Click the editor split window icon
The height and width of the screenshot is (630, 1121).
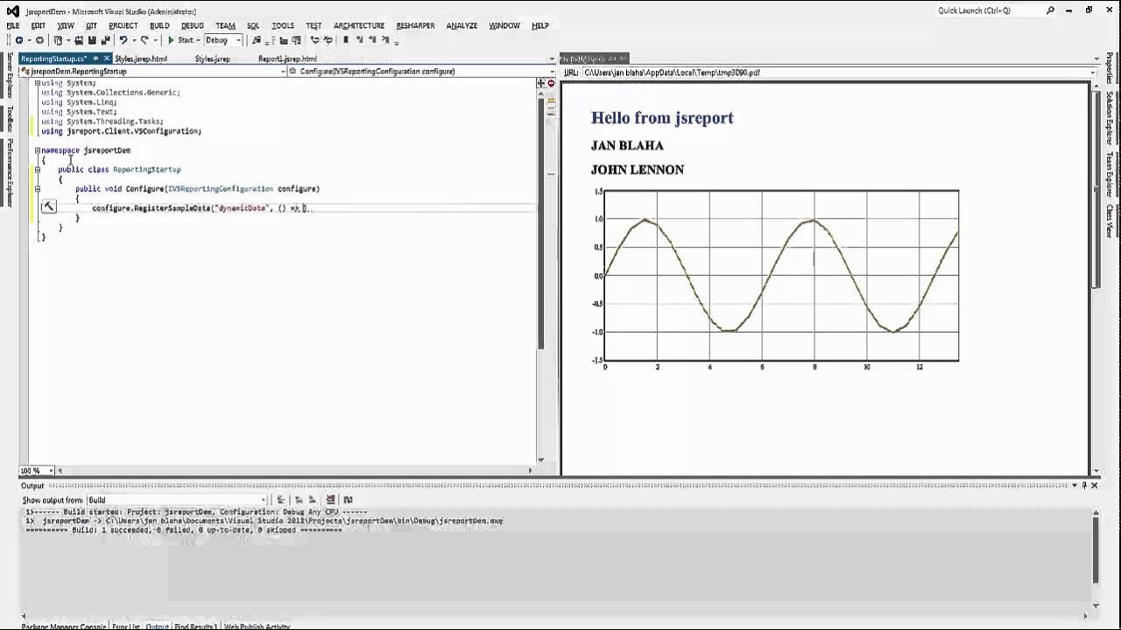pos(541,83)
